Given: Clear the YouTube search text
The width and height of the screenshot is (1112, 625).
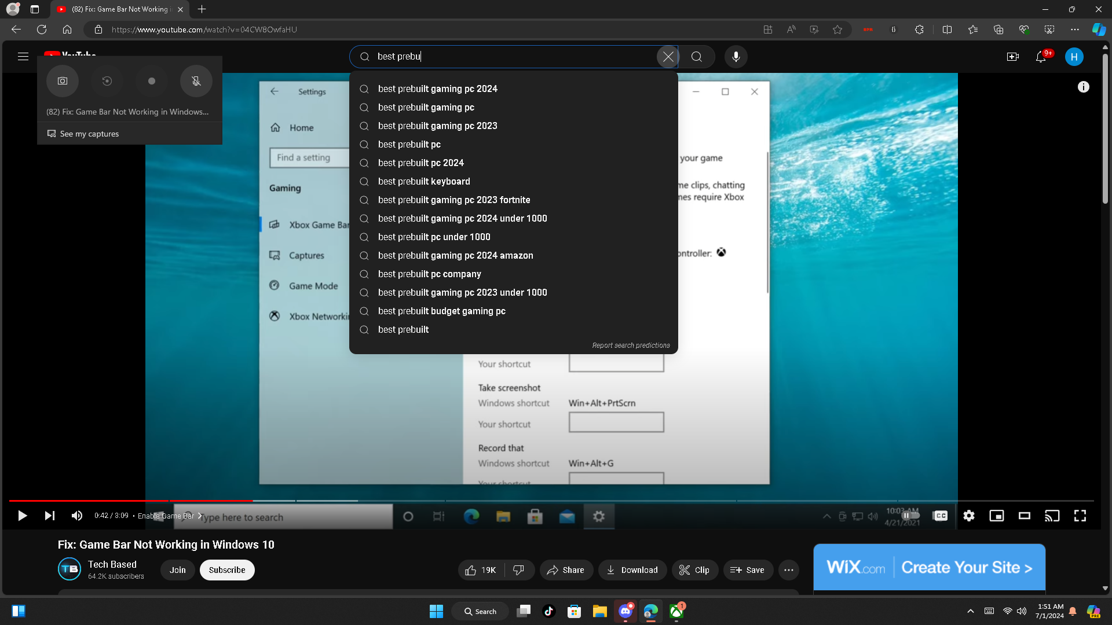Looking at the screenshot, I should 668,57.
